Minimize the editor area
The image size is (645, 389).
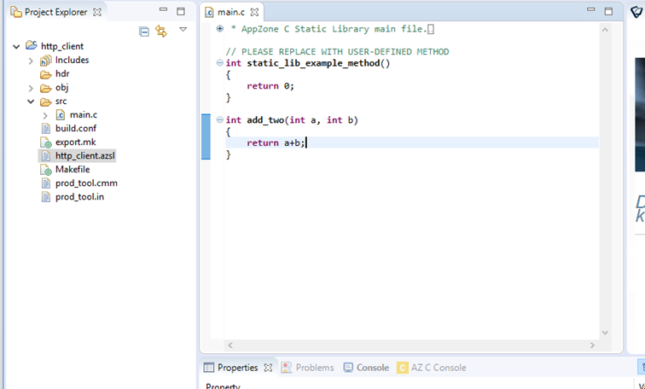point(590,9)
